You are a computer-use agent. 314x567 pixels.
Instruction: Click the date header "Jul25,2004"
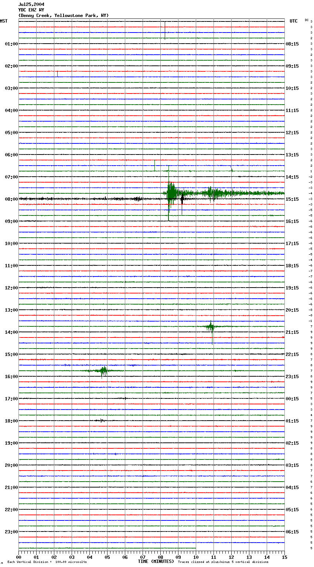pyautogui.click(x=31, y=4)
